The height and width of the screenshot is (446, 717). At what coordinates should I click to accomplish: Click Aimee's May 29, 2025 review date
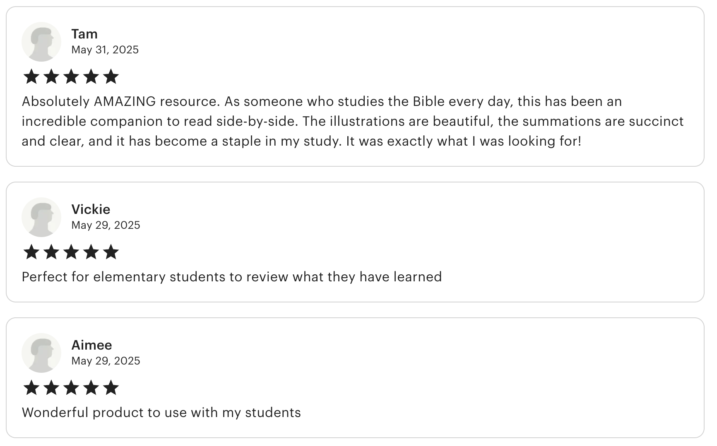(106, 361)
